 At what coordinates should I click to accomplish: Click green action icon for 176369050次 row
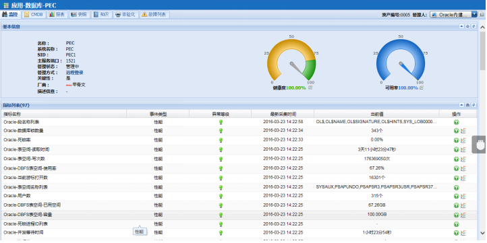coord(456,159)
